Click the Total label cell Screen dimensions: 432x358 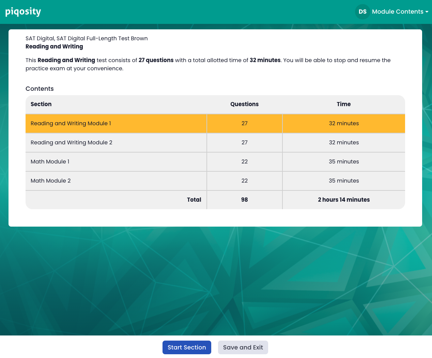pos(116,200)
